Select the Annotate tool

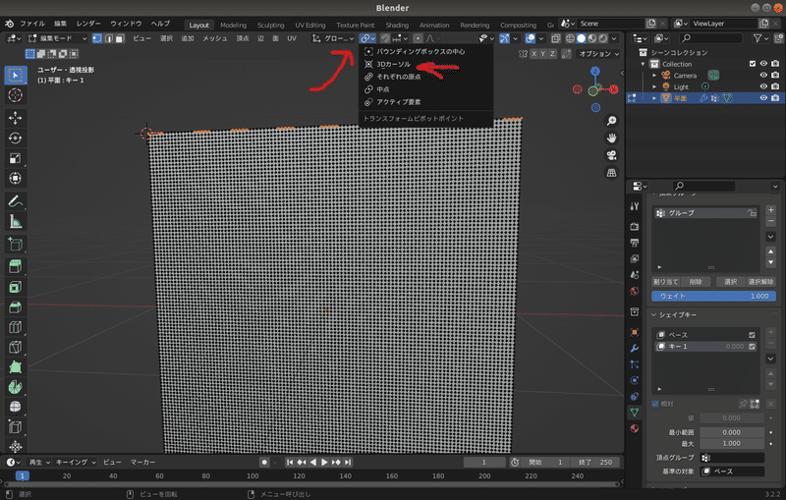(x=15, y=201)
